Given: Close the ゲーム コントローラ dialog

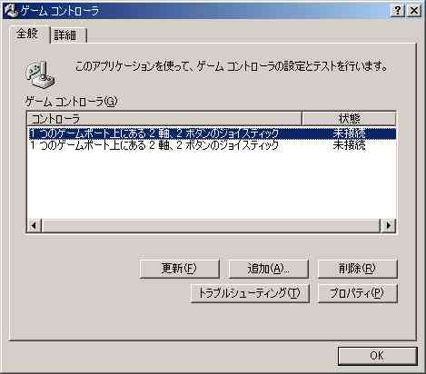Looking at the screenshot, I should [414, 11].
